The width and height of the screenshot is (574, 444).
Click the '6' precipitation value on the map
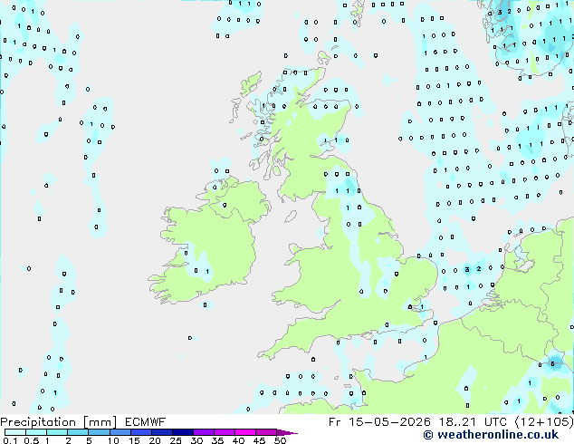point(552,363)
